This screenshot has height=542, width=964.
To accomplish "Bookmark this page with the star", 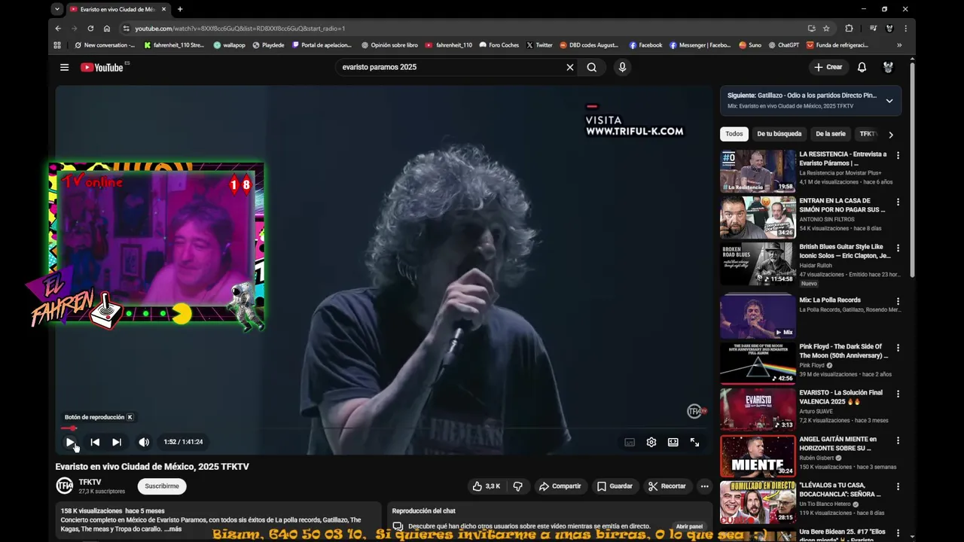I will pyautogui.click(x=826, y=28).
